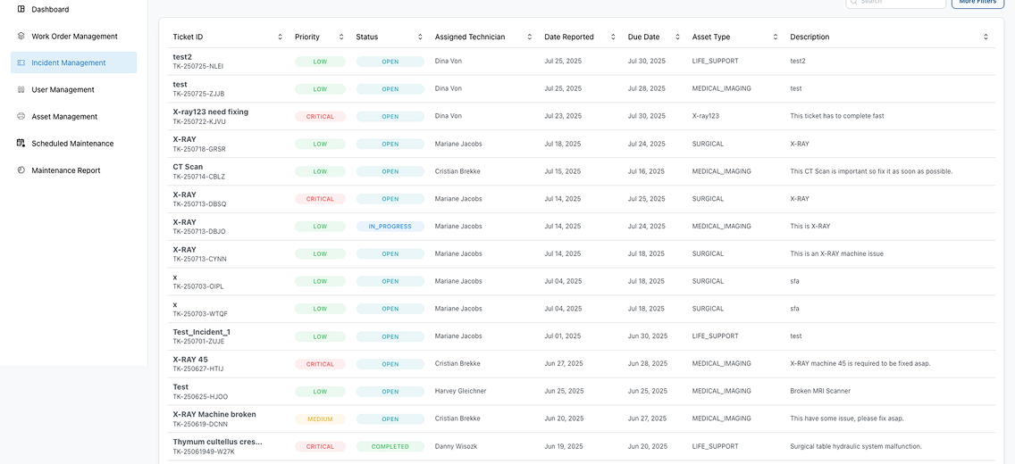1015x464 pixels.
Task: Sort by Ticket ID column arrows
Action: point(281,37)
